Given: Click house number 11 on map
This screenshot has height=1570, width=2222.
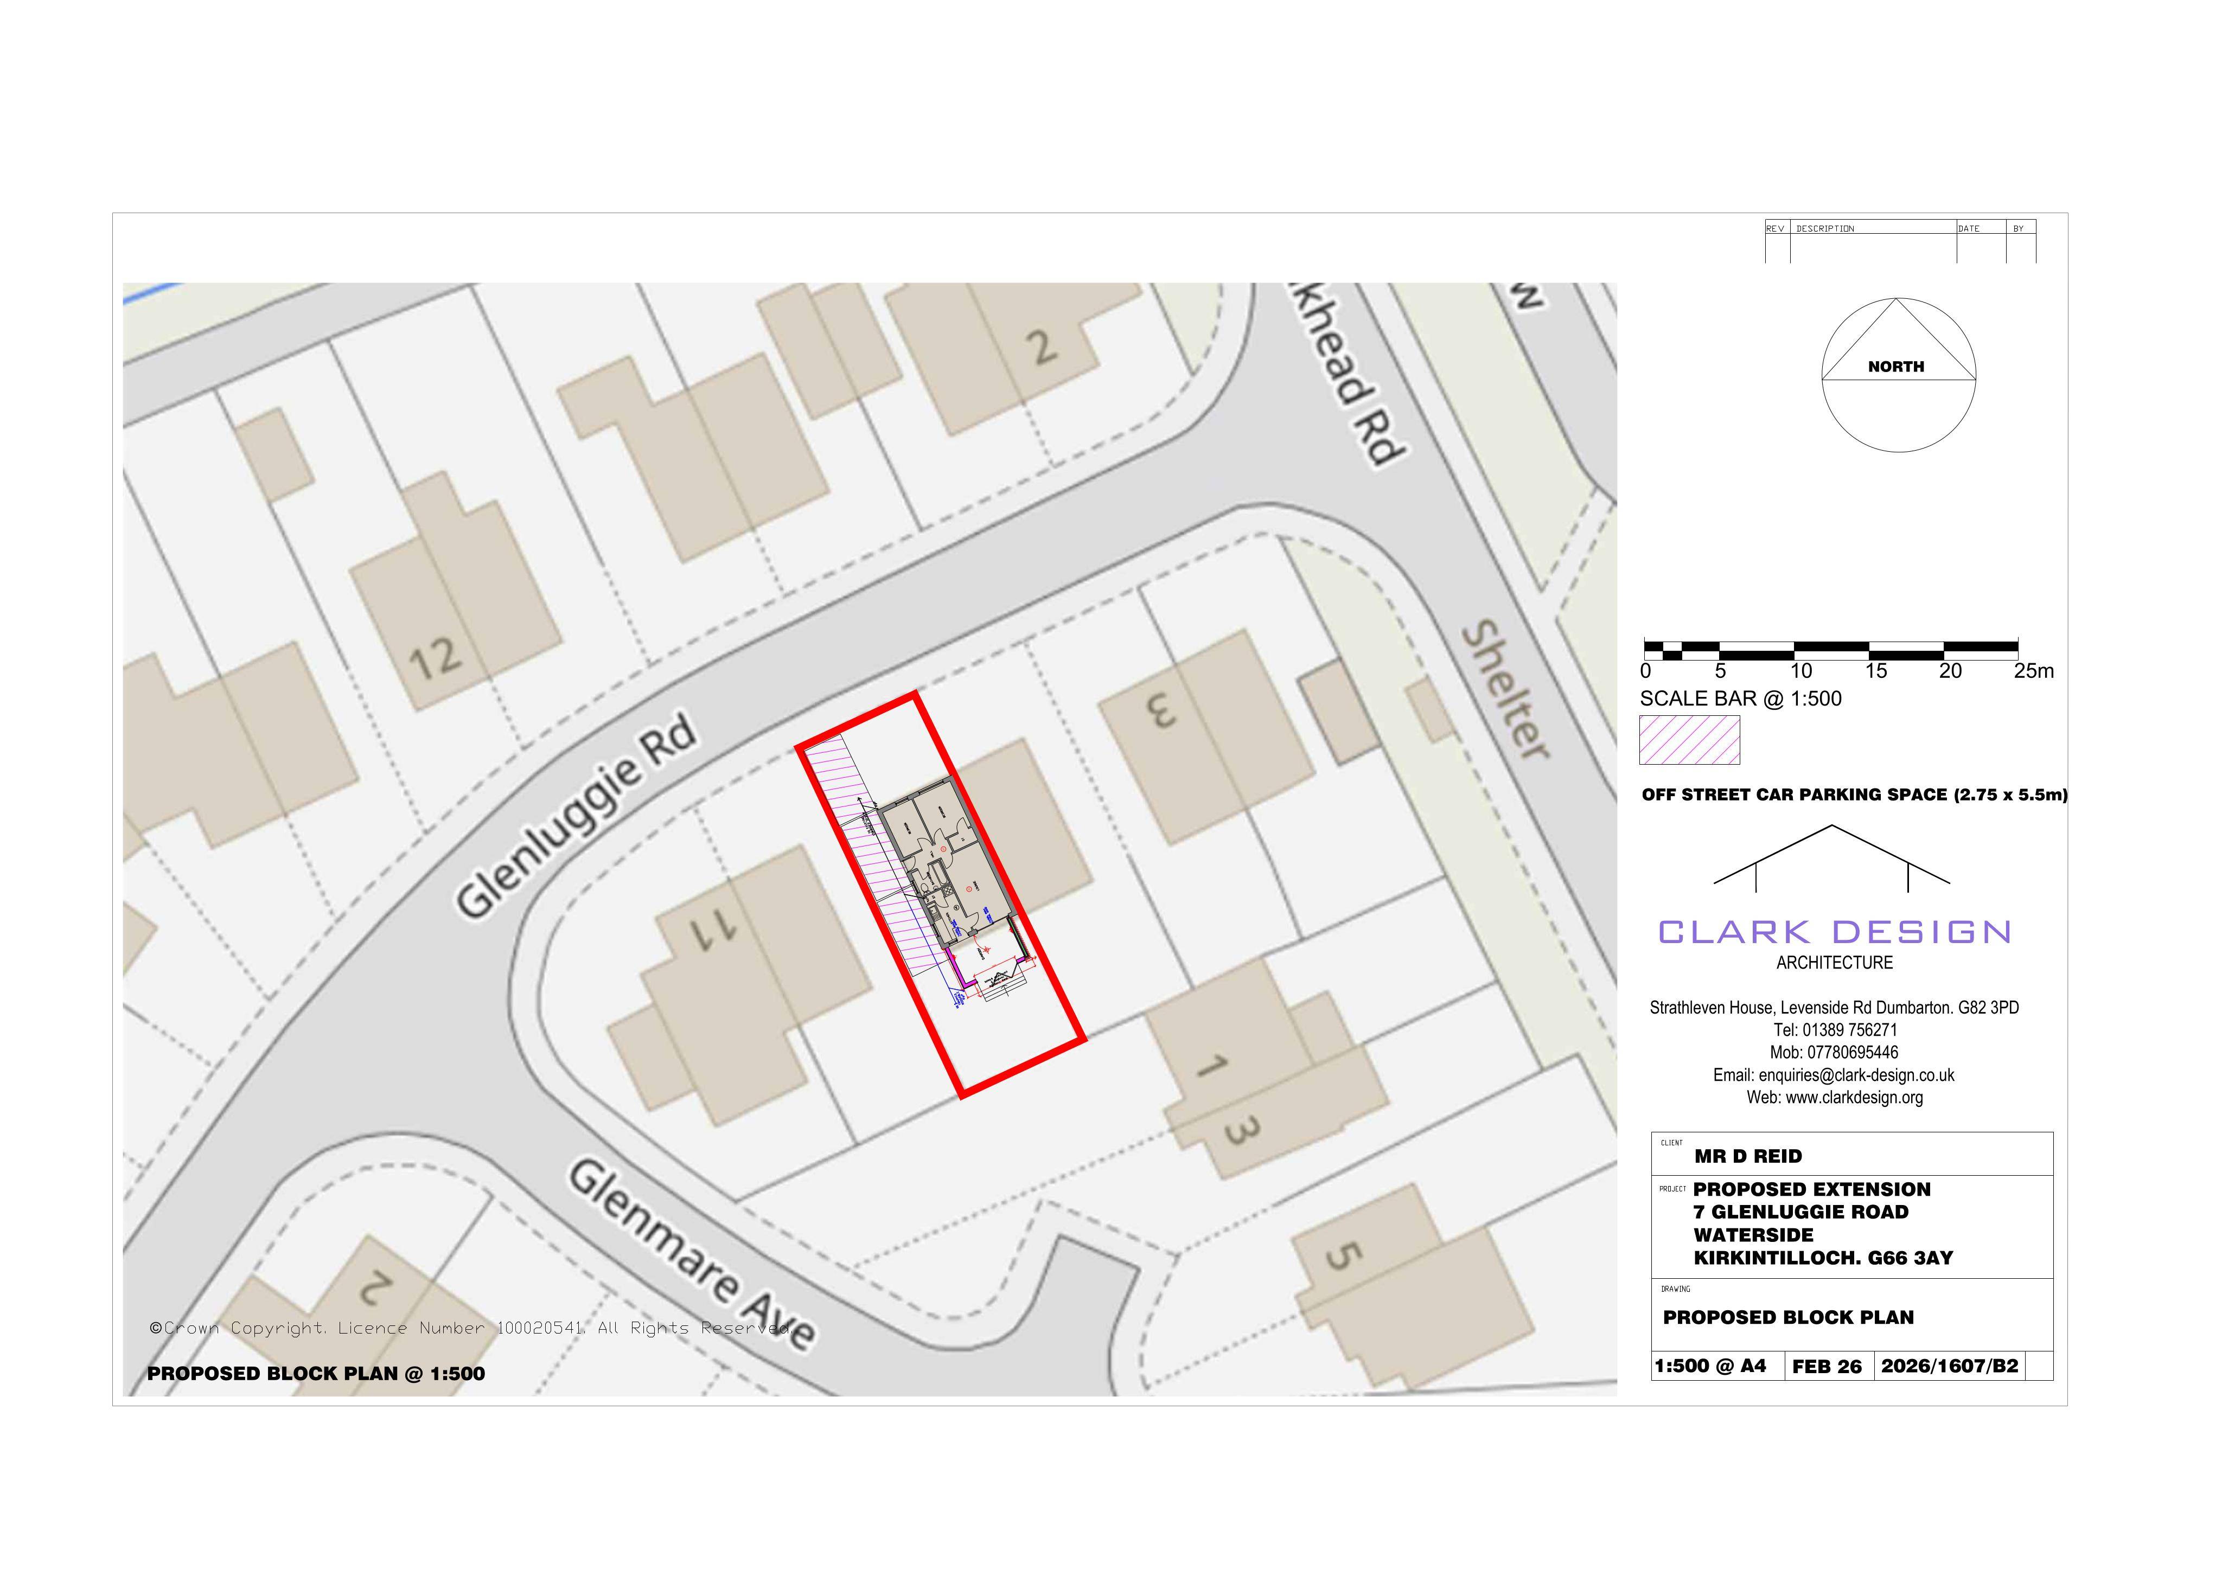Looking at the screenshot, I should click(x=713, y=932).
